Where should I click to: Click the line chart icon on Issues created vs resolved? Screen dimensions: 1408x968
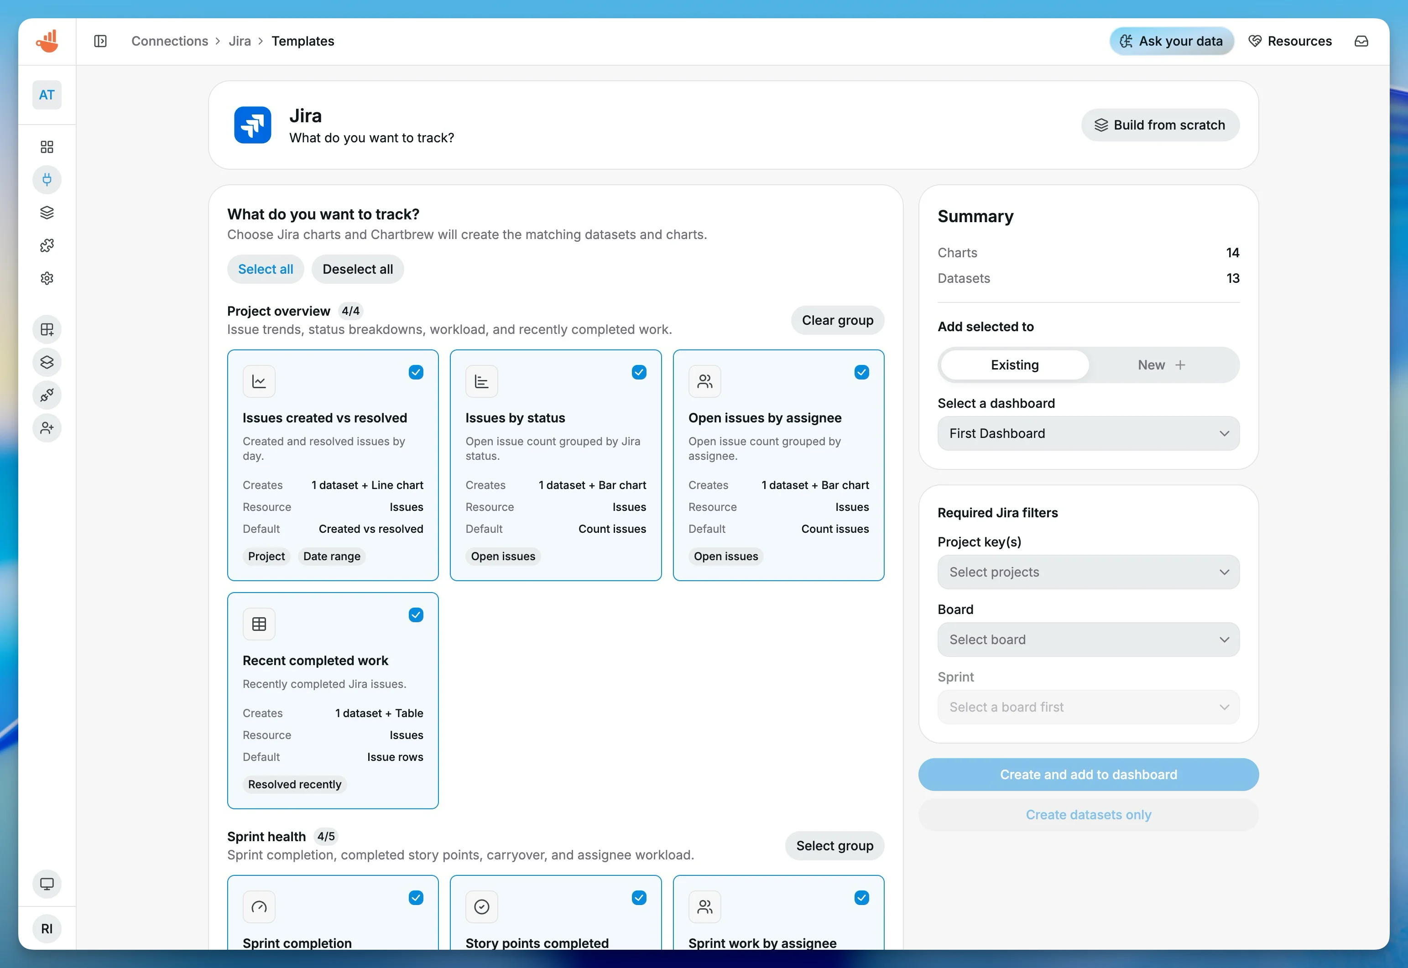click(x=259, y=381)
